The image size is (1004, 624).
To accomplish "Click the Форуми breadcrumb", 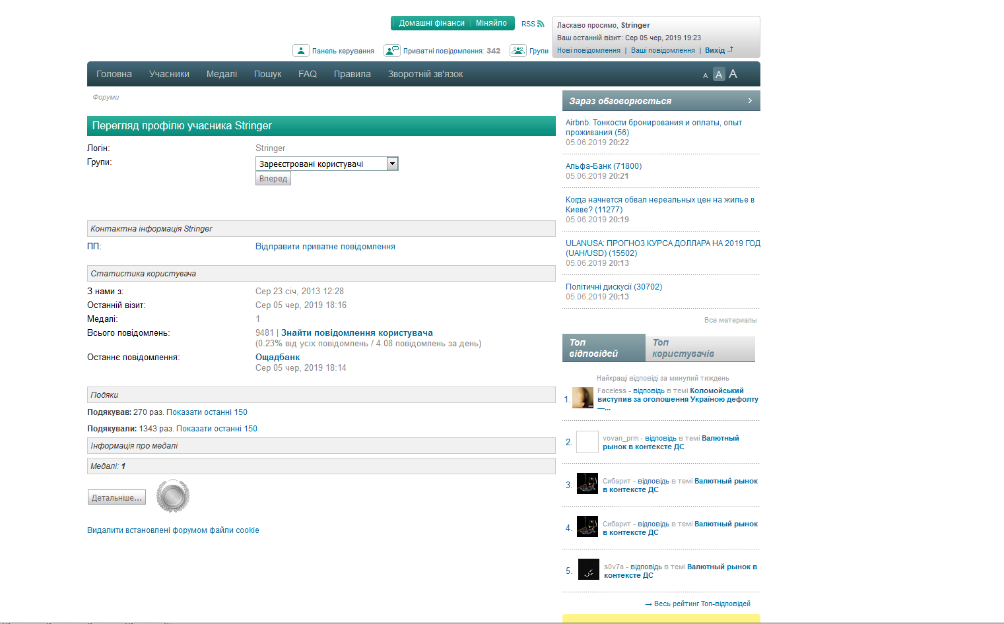I will point(106,97).
